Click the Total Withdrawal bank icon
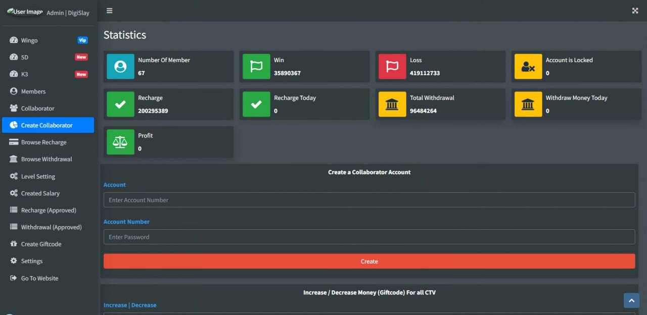 (392, 104)
